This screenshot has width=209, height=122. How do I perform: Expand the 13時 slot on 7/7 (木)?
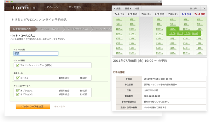(x=160, y=44)
